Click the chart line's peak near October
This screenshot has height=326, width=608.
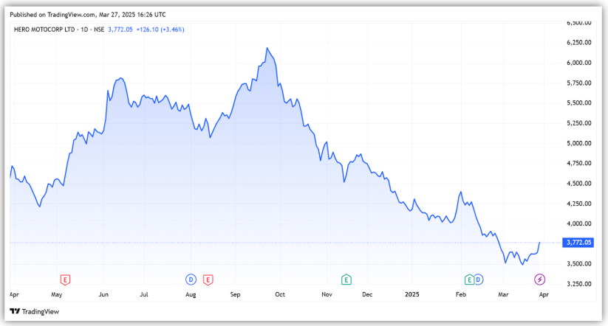click(267, 49)
